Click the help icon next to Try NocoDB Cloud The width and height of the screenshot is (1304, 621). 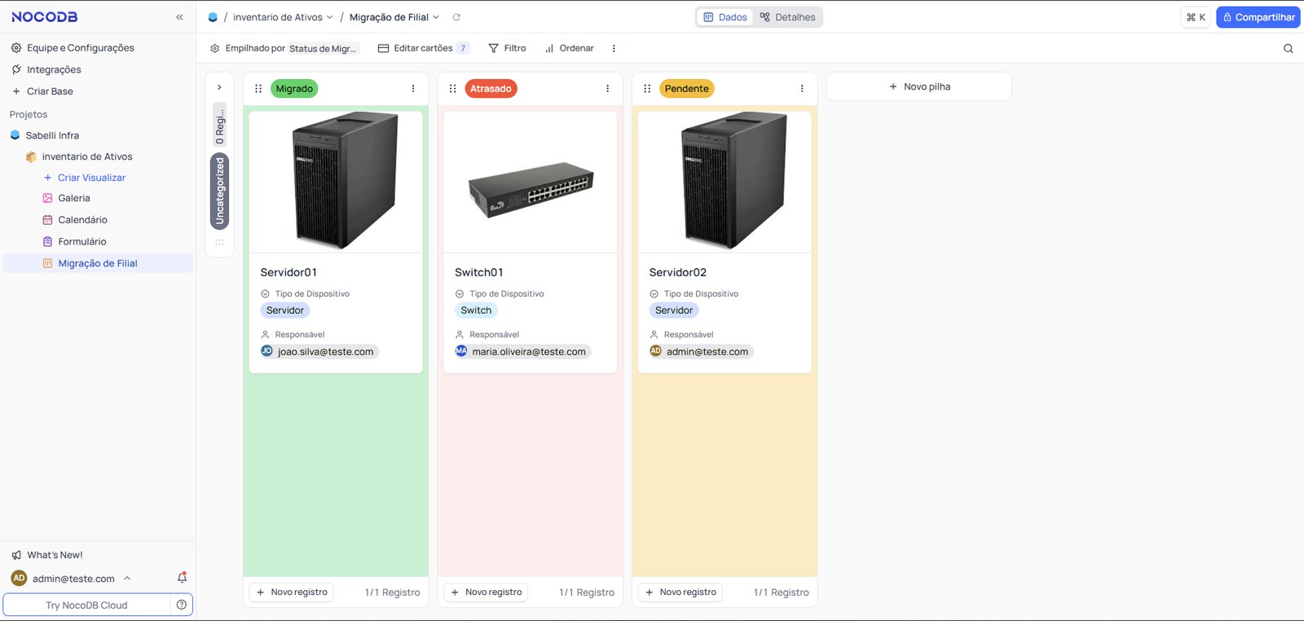[182, 605]
